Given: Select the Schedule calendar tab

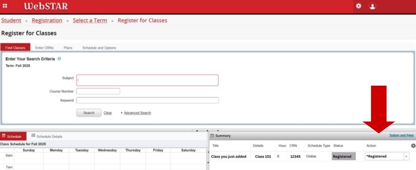Looking at the screenshot, I should [12, 136].
